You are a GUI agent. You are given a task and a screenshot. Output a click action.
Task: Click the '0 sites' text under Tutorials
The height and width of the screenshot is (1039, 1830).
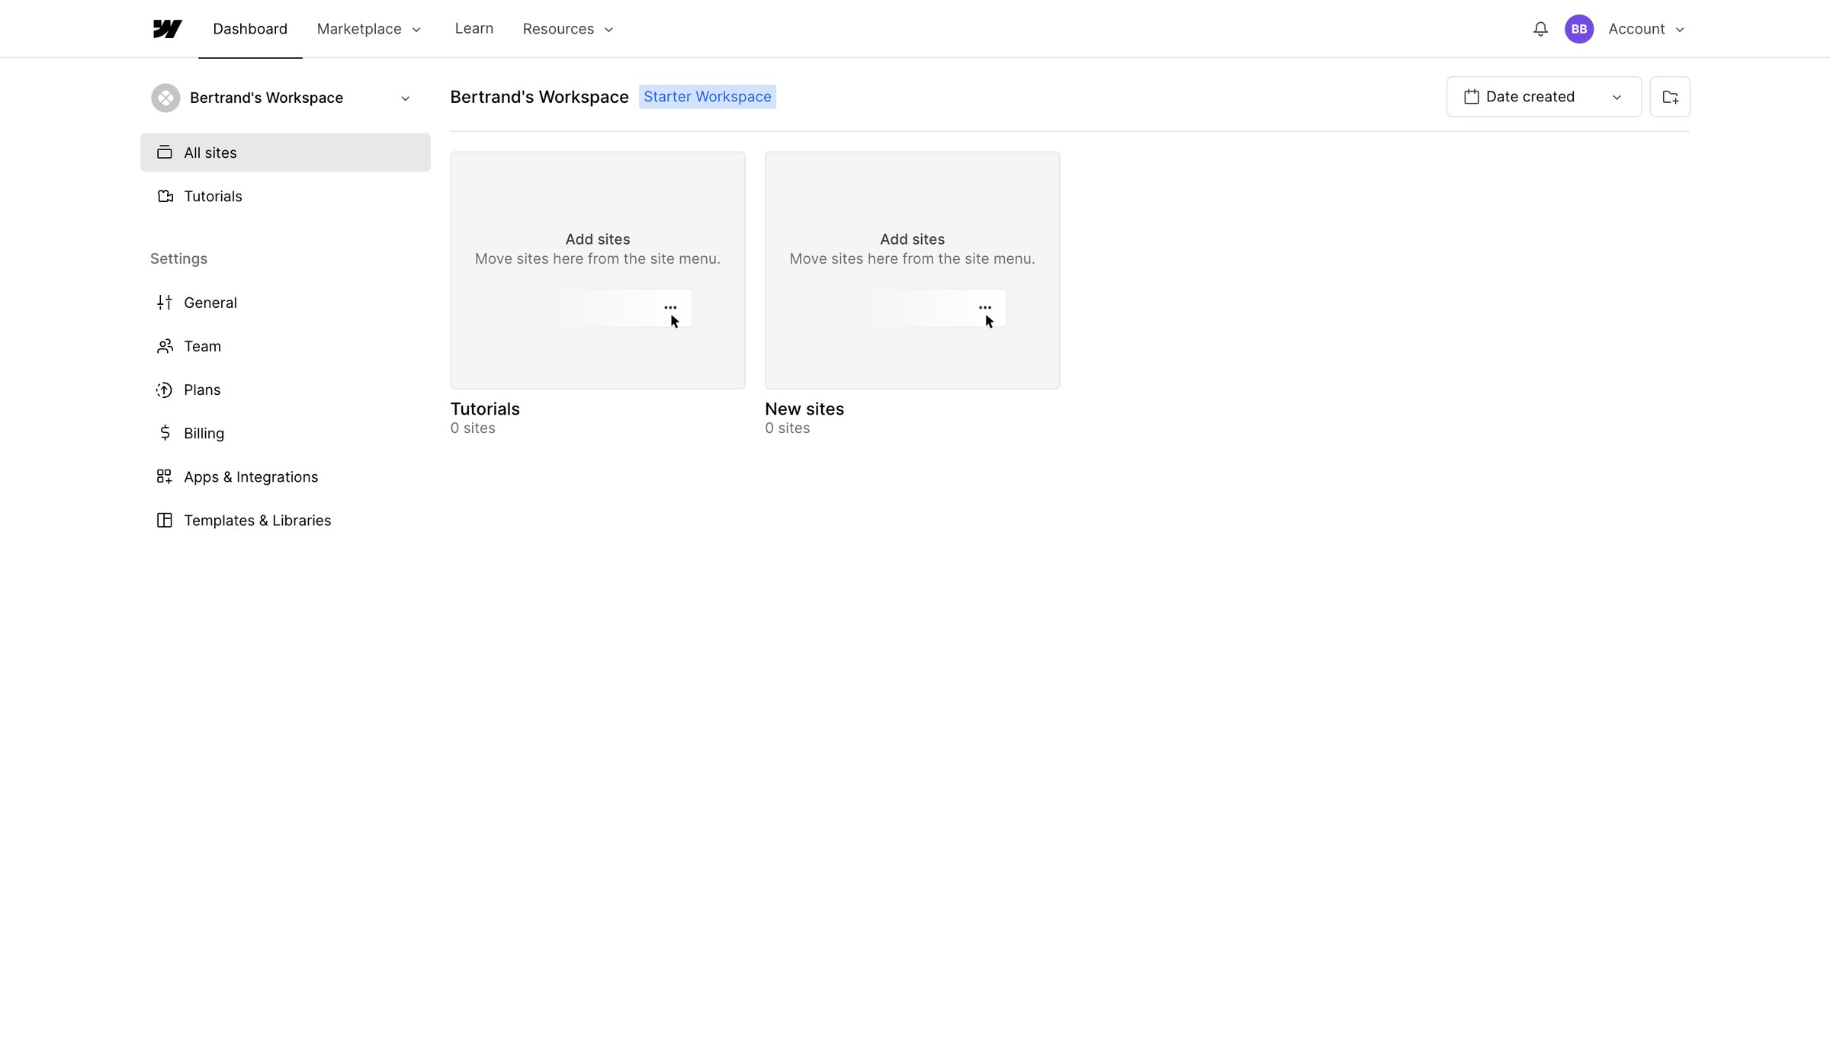pyautogui.click(x=473, y=428)
